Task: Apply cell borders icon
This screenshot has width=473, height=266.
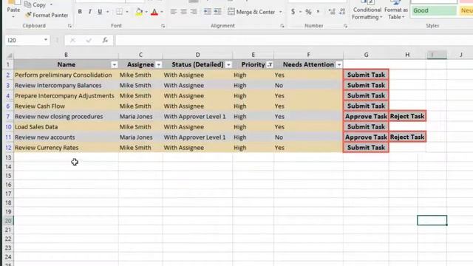Action: point(120,12)
